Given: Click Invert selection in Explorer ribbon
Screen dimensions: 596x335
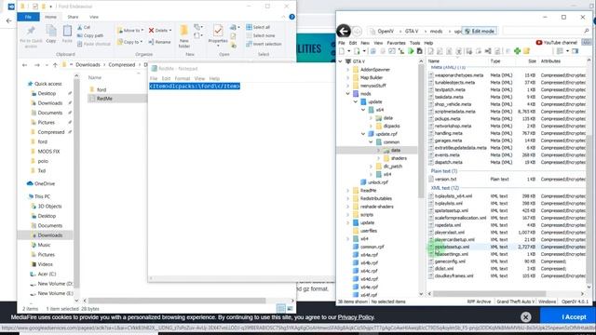Looking at the screenshot, I should point(264,44).
